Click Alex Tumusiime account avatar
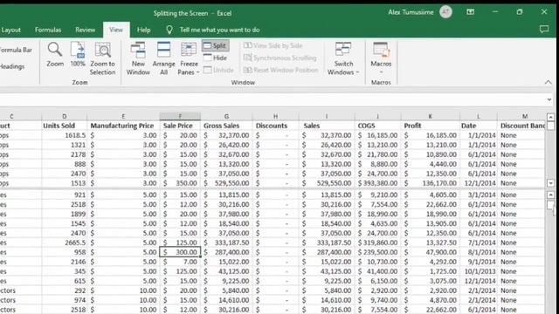The width and height of the screenshot is (559, 314). [x=445, y=12]
